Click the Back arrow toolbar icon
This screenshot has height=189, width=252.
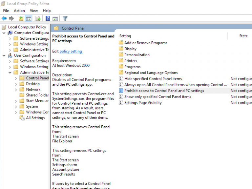pyautogui.click(x=4, y=18)
